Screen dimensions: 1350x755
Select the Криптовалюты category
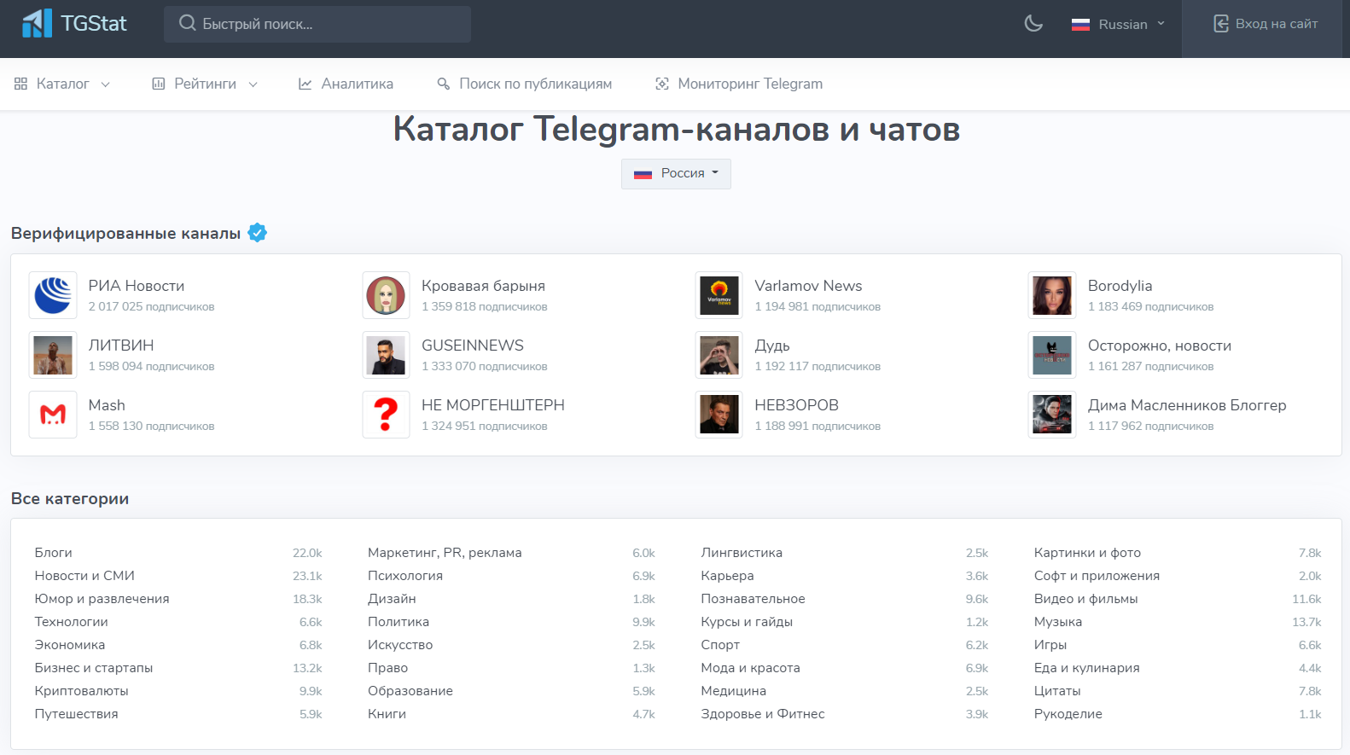[x=81, y=691]
